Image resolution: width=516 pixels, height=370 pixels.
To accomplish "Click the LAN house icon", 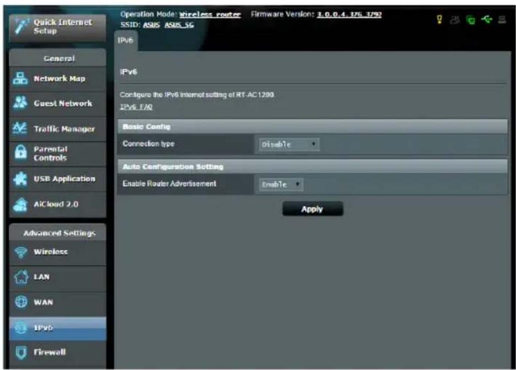I will [21, 277].
